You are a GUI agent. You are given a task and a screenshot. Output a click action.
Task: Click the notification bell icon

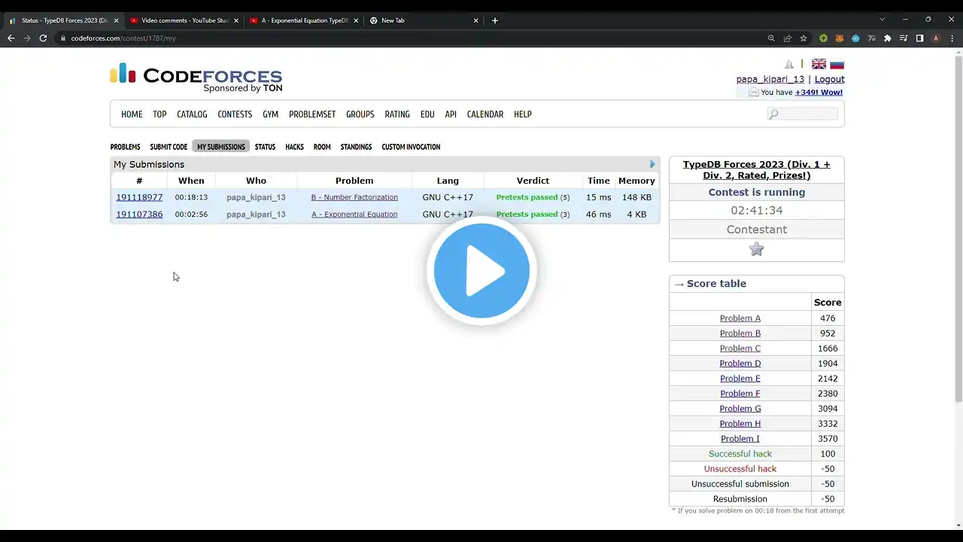789,65
